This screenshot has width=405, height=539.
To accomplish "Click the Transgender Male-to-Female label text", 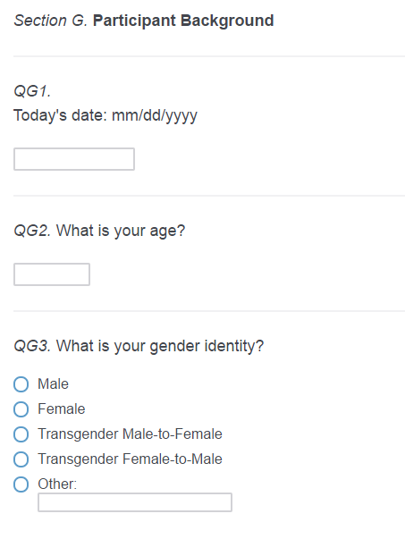I will [x=130, y=434].
